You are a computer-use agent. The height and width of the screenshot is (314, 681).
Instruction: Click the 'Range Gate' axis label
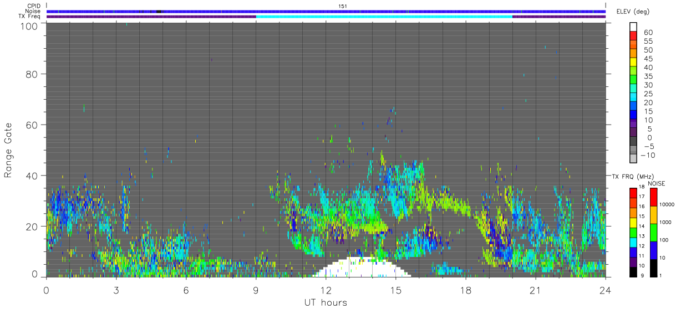[x=8, y=150]
